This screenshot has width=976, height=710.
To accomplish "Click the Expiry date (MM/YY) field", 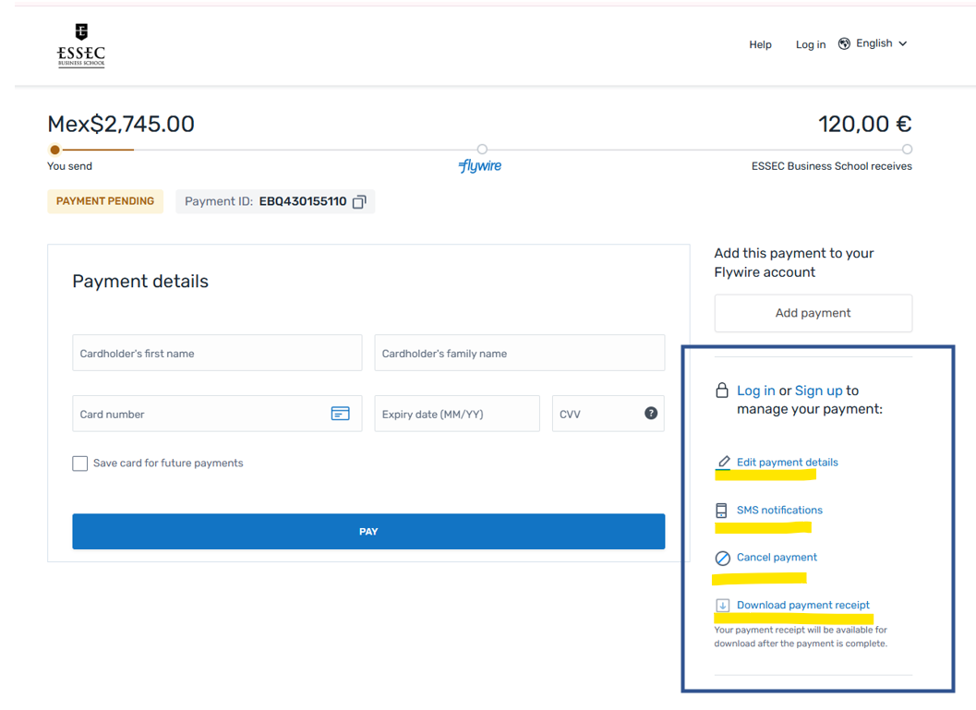I will 457,414.
